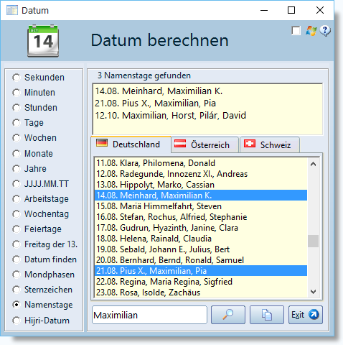Click the scrollbar thumb in names list
The height and width of the screenshot is (345, 343).
(x=313, y=241)
